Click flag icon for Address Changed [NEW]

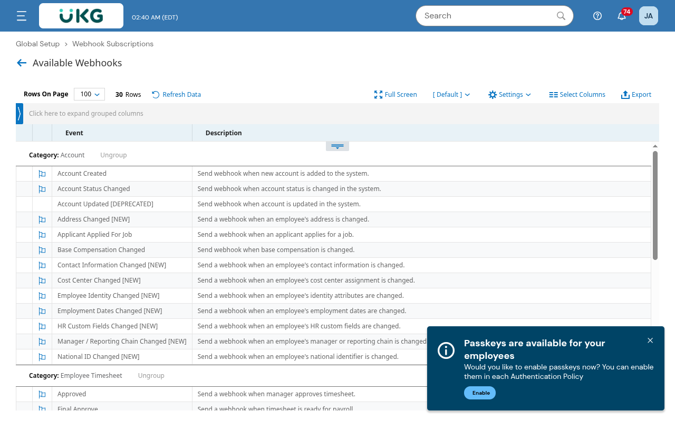pyautogui.click(x=42, y=219)
